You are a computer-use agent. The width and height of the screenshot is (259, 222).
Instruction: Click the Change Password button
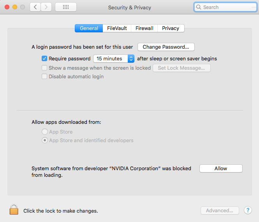tap(166, 47)
